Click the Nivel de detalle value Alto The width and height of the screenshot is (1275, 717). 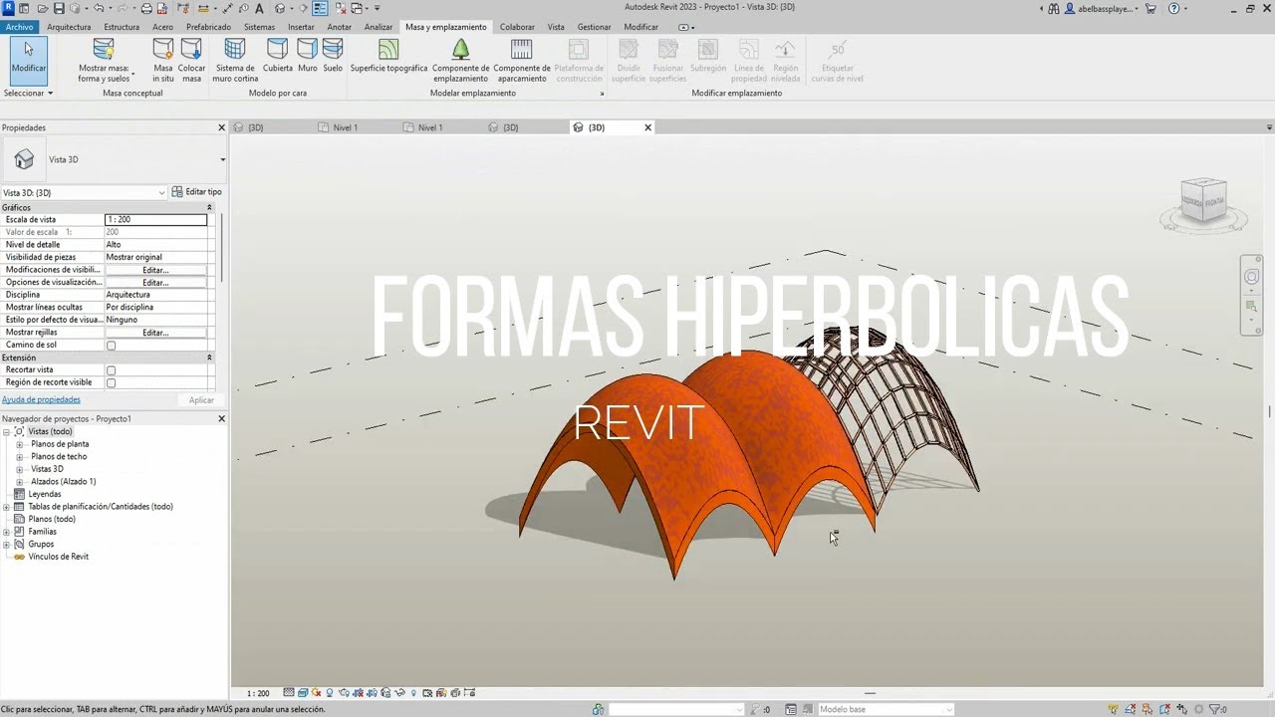click(x=155, y=244)
